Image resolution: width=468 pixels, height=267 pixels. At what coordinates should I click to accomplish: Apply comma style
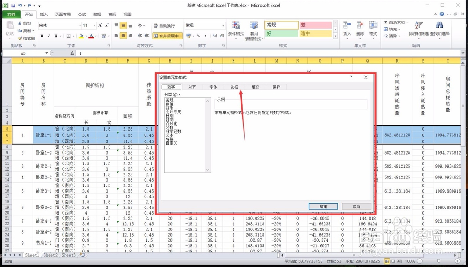click(x=205, y=36)
